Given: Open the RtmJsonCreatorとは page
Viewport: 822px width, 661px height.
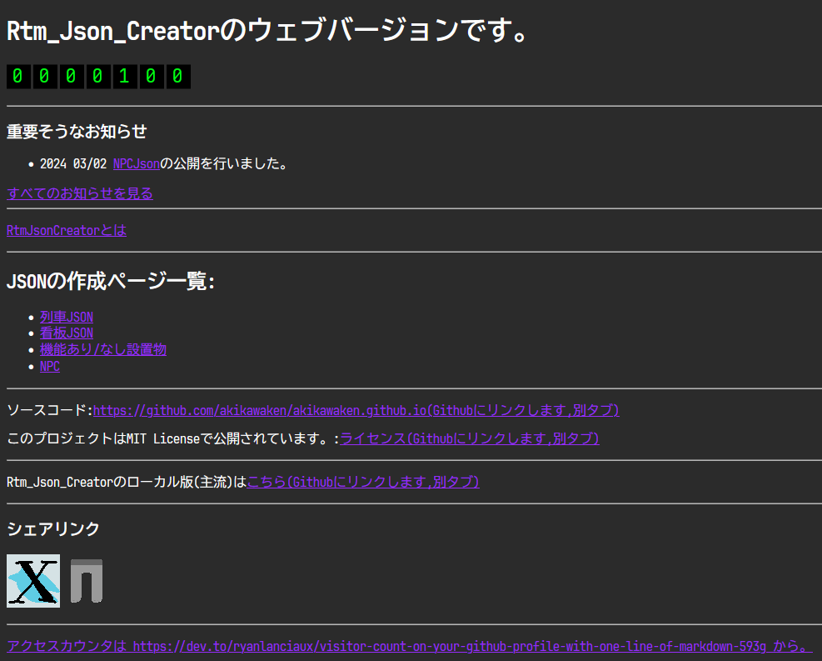Looking at the screenshot, I should pos(66,230).
